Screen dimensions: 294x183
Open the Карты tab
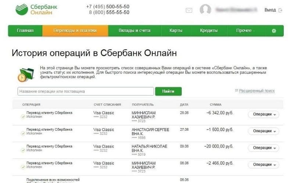tap(176, 31)
